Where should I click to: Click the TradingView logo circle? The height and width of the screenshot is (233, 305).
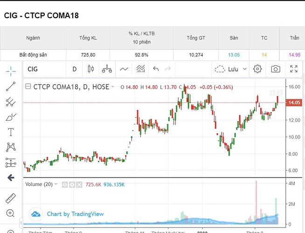point(36,214)
